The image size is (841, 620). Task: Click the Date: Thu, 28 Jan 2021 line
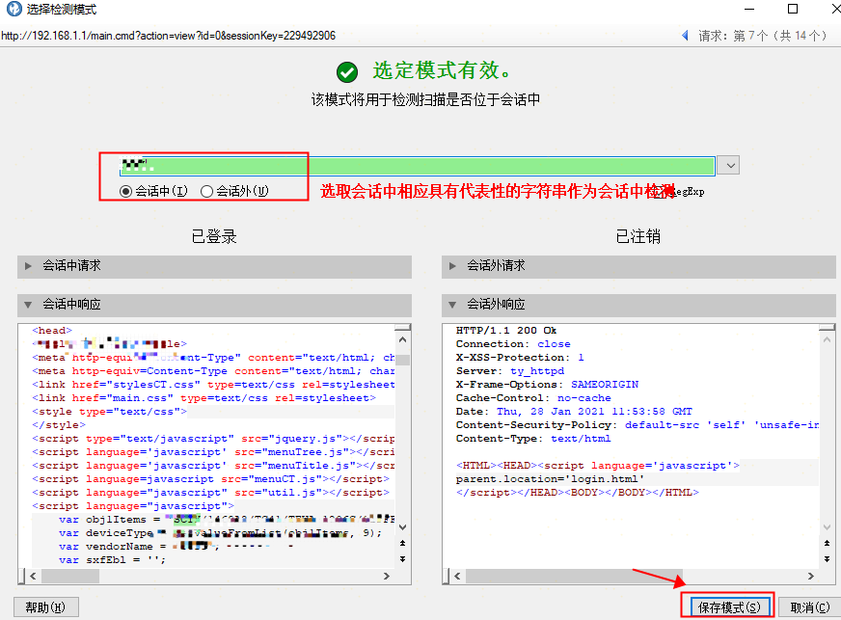574,412
